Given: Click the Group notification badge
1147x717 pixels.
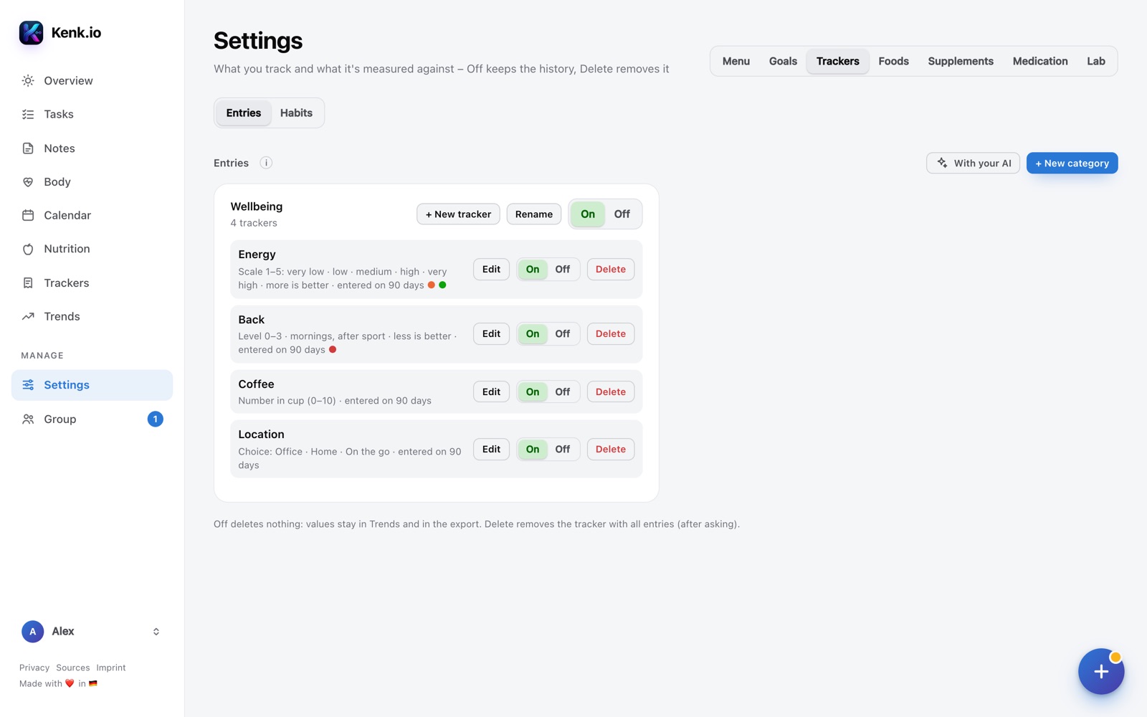Looking at the screenshot, I should coord(155,419).
